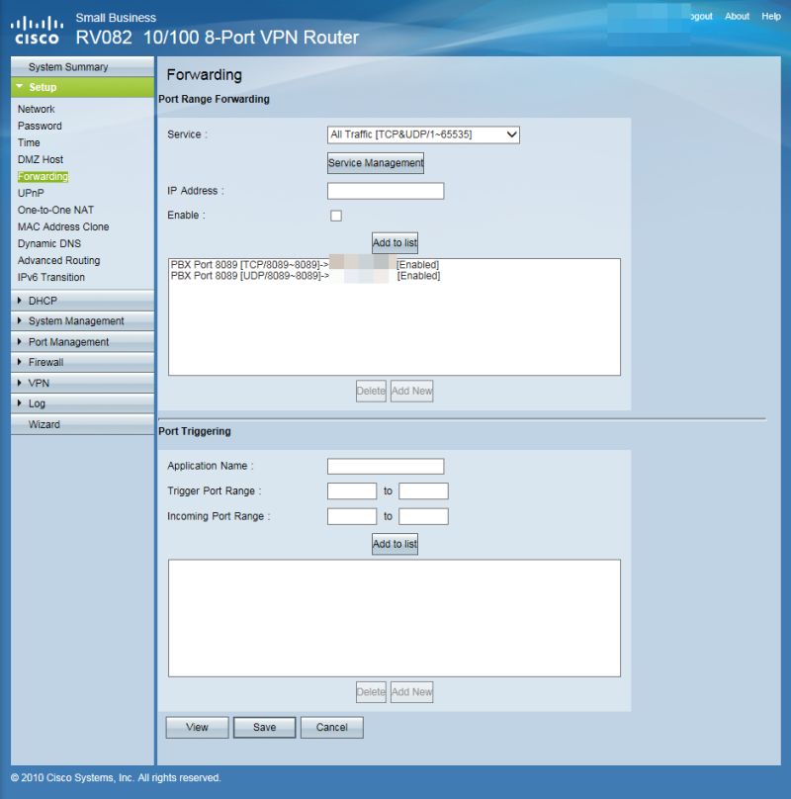791x799 pixels.
Task: Expand the VPN menu
Action: pyautogui.click(x=82, y=383)
